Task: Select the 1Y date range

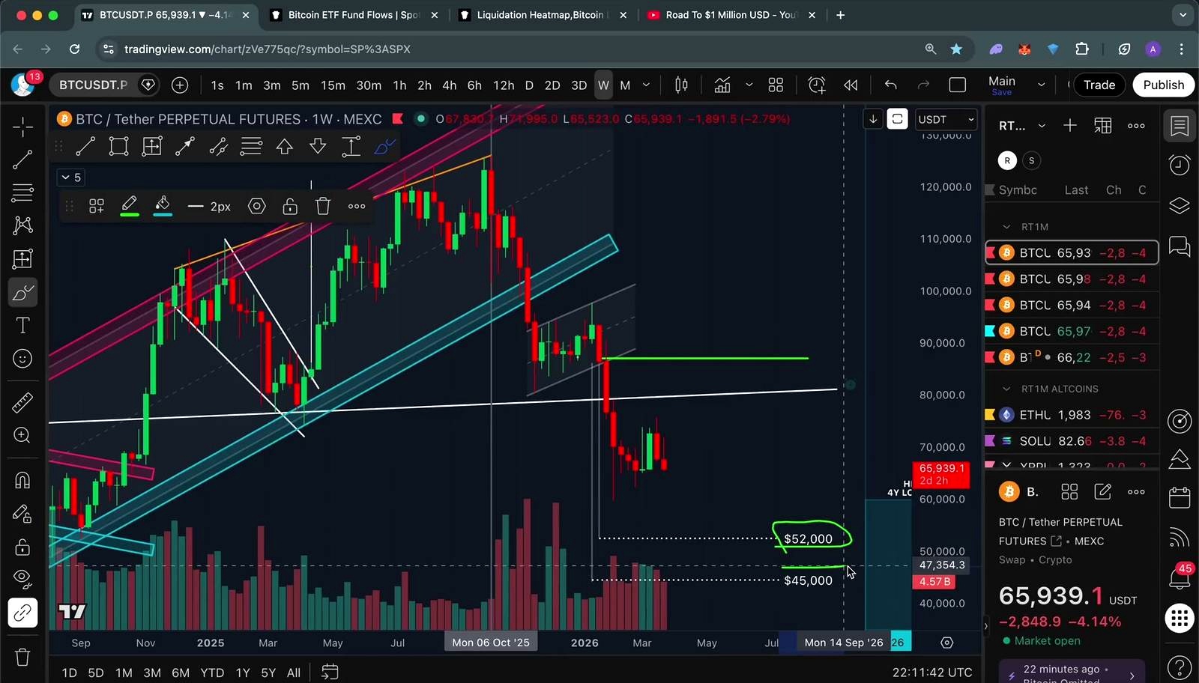Action: (243, 673)
